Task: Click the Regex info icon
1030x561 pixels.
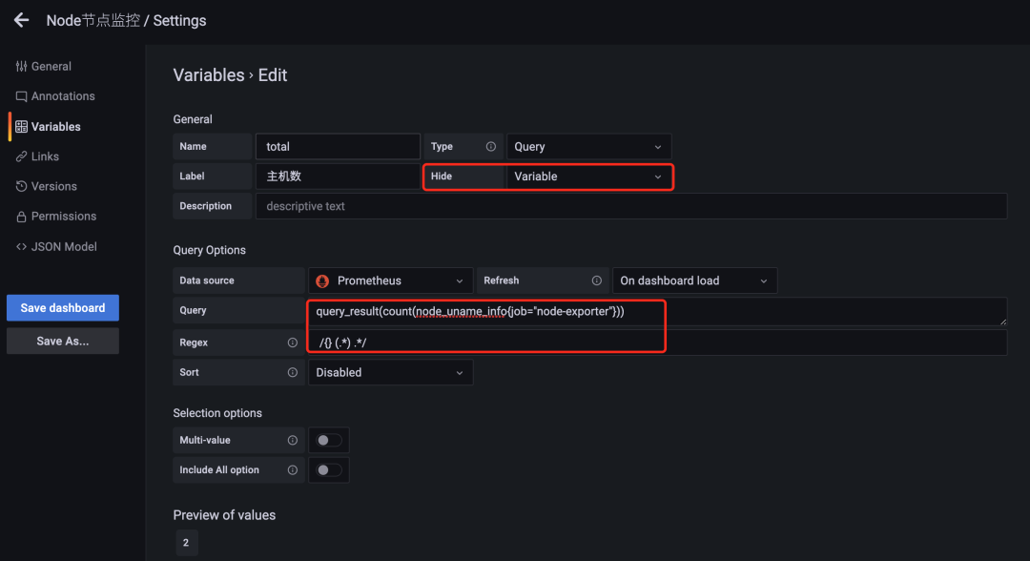Action: coord(293,343)
